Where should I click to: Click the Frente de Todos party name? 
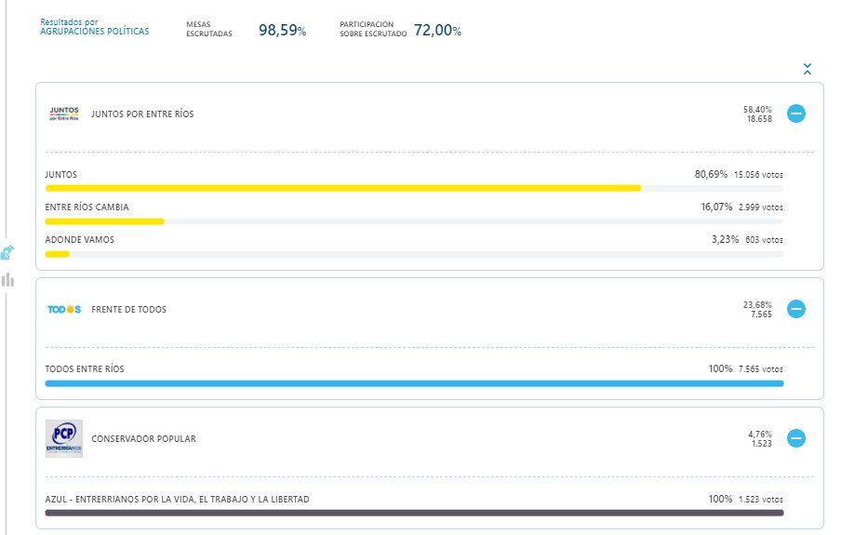click(x=128, y=310)
